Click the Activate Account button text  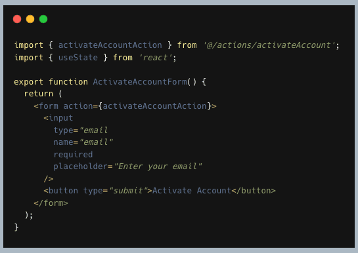click(x=192, y=191)
